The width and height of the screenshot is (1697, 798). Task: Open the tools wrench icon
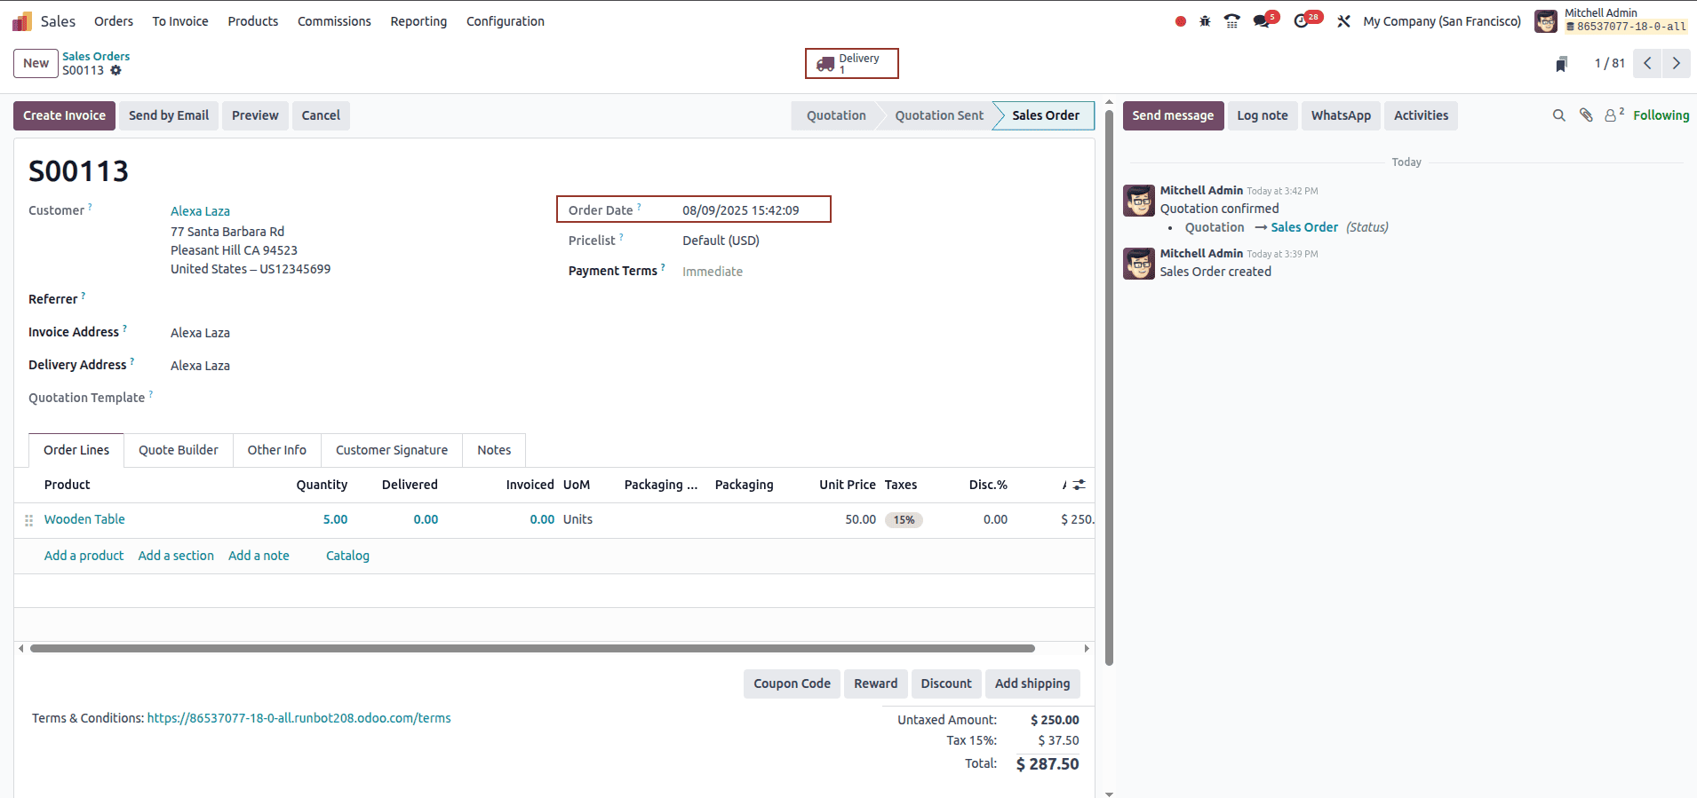[x=1344, y=21]
